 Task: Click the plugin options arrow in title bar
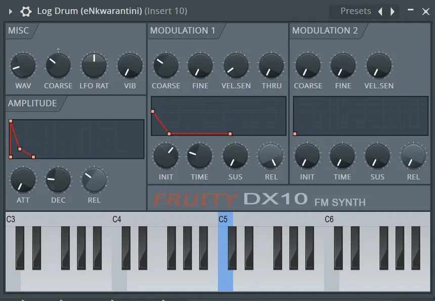10,10
